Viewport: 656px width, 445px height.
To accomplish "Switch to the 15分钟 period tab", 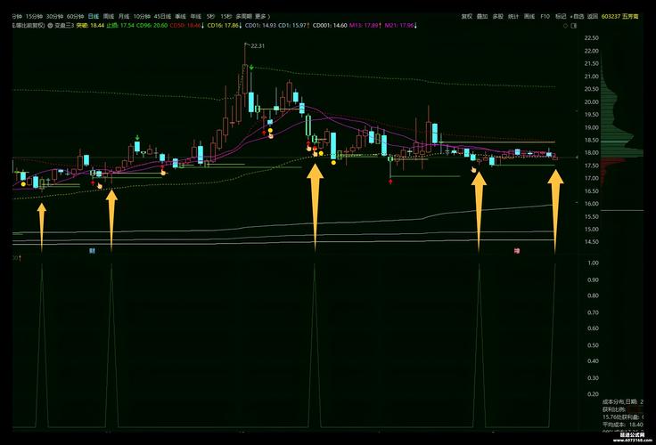I will 34,16.
